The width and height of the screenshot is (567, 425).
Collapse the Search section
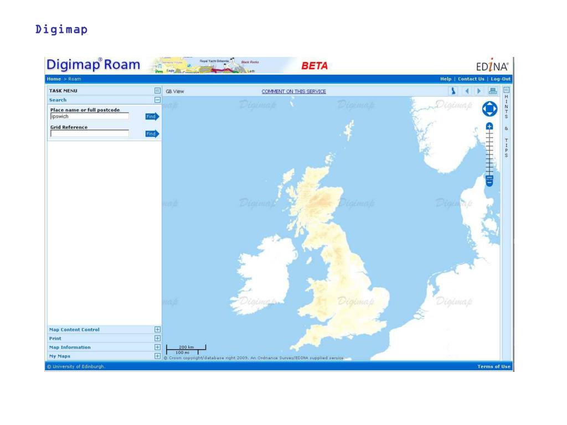pos(157,100)
